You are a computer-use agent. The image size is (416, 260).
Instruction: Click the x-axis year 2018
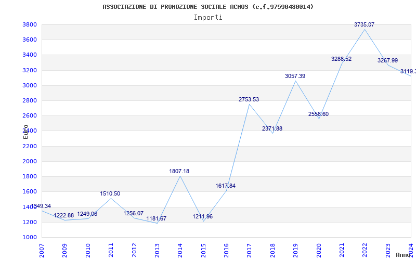coord(272,251)
